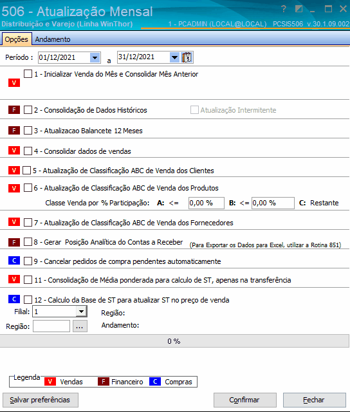Image resolution: width=350 pixels, height=412 pixels.
Task: Check 5 - Classificação ABC de Venda dos Clientes
Action: pos(27,170)
